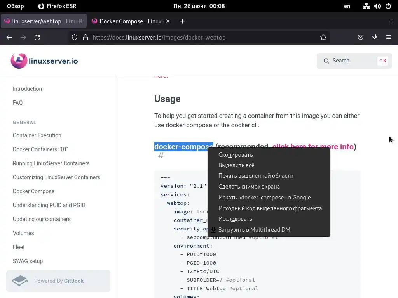
Task: Switch to the Docker Compose tab
Action: coord(131,21)
